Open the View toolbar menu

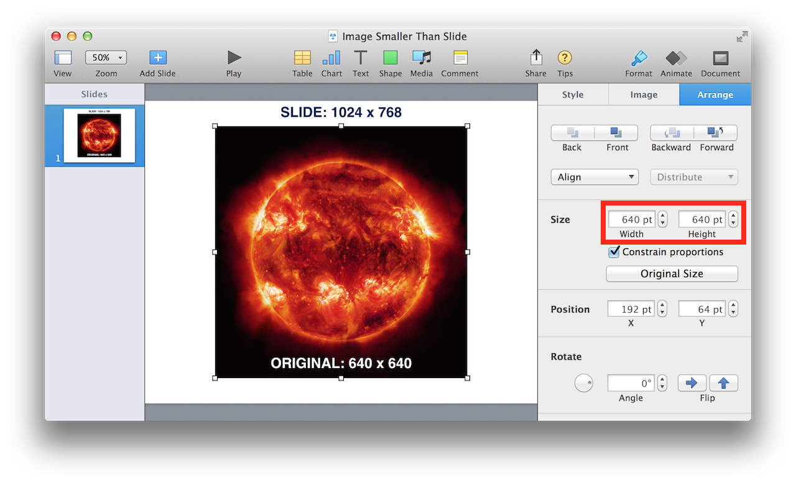63,58
